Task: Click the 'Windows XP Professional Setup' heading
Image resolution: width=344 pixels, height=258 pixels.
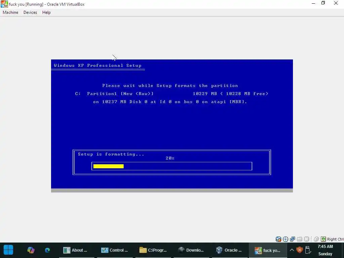Action: click(98, 66)
